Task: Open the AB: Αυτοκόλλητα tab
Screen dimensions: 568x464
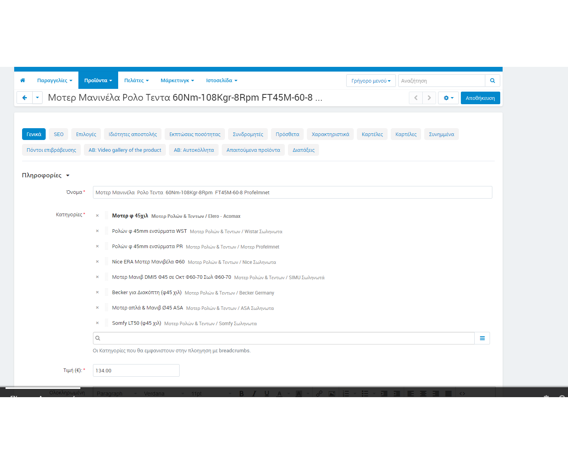Action: [x=194, y=150]
